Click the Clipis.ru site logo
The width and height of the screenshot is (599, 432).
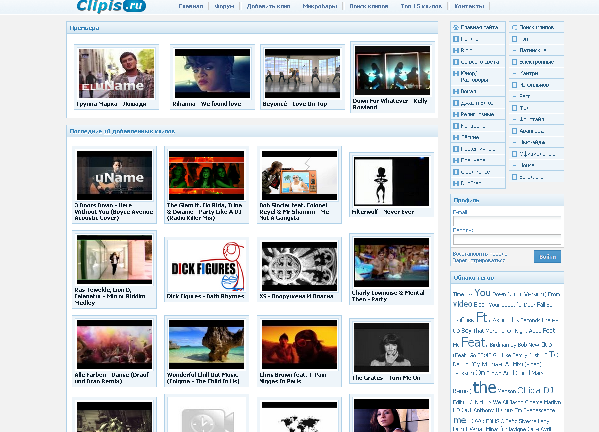111,6
